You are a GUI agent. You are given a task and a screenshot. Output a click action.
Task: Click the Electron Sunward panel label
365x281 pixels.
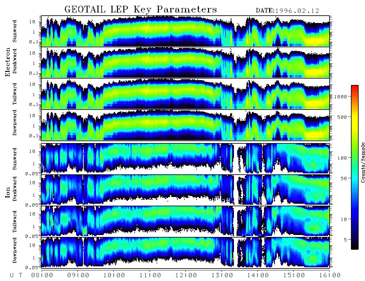pyautogui.click(x=15, y=31)
